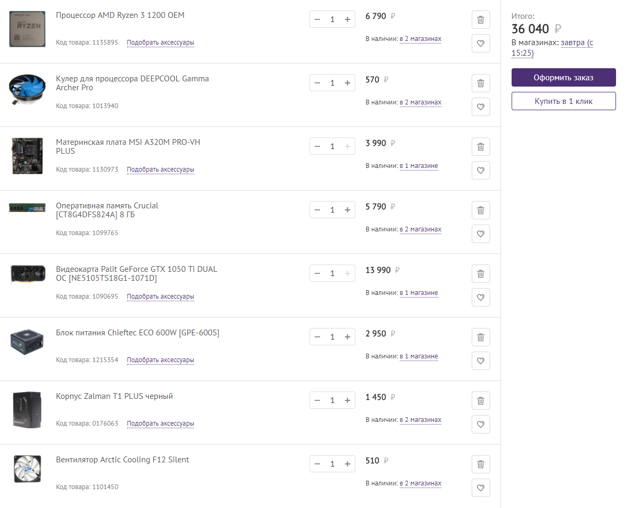The height and width of the screenshot is (508, 626).
Task: Show store availability for the Palit video card
Action: click(x=419, y=293)
